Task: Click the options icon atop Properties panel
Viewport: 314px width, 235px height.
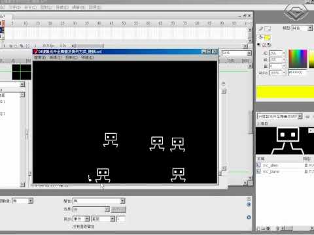Action: tap(249, 199)
